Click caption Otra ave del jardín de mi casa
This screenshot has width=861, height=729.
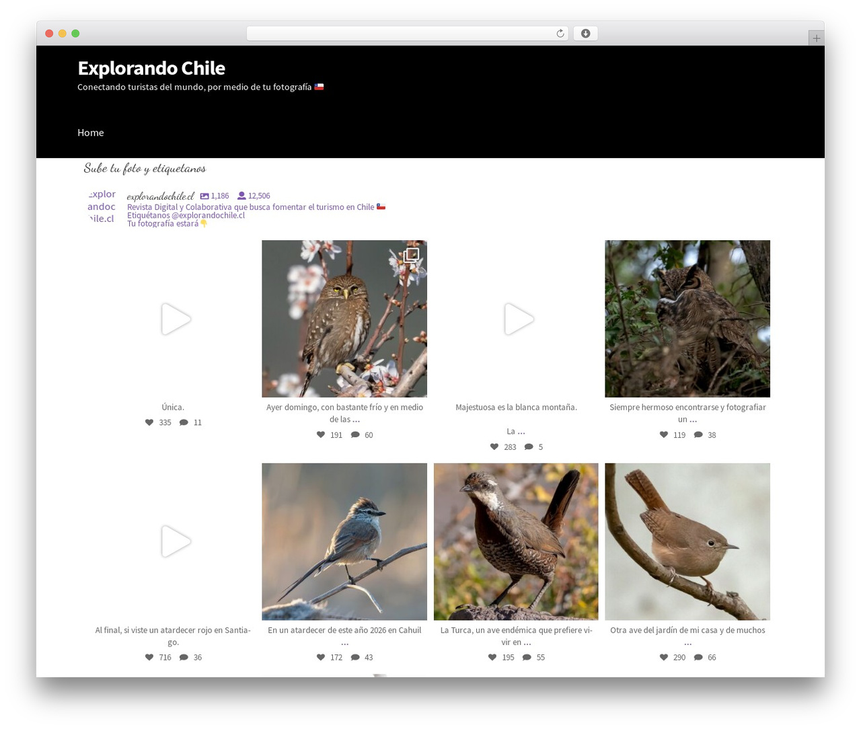(687, 636)
